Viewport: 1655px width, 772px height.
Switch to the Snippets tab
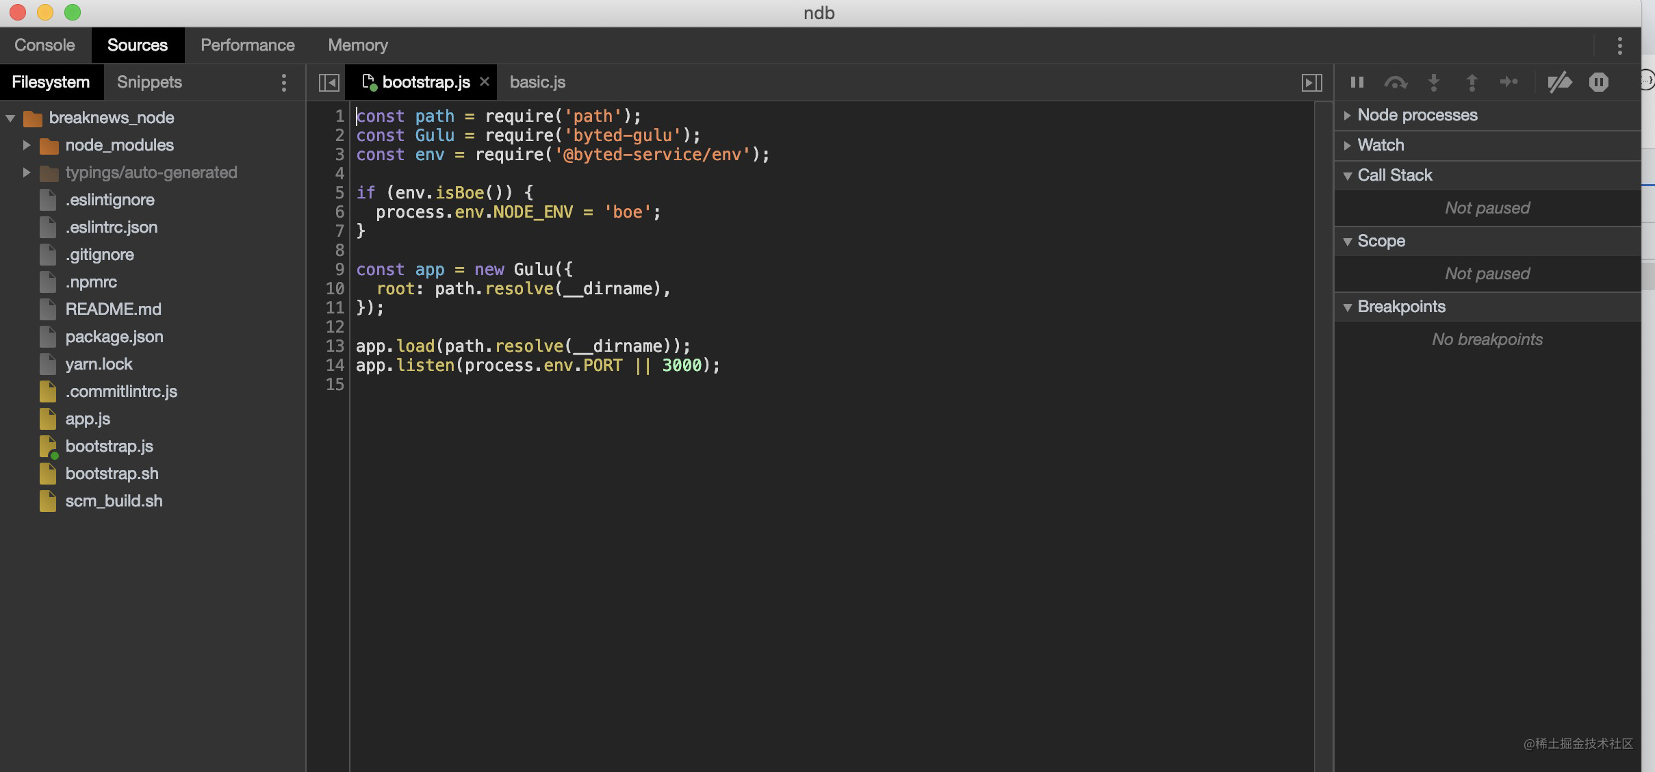[x=149, y=82]
